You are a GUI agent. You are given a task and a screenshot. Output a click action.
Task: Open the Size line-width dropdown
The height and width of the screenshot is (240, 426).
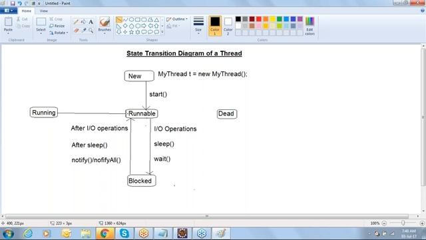[x=198, y=25]
